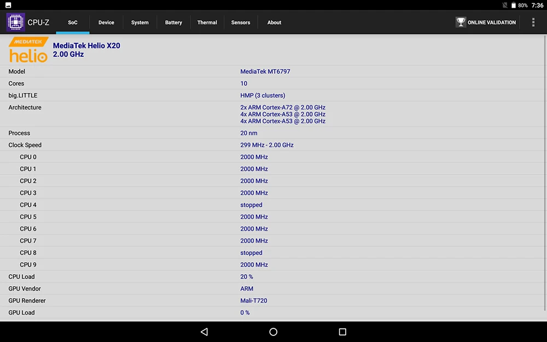
Task: Select the SoC tab
Action: pos(73,22)
